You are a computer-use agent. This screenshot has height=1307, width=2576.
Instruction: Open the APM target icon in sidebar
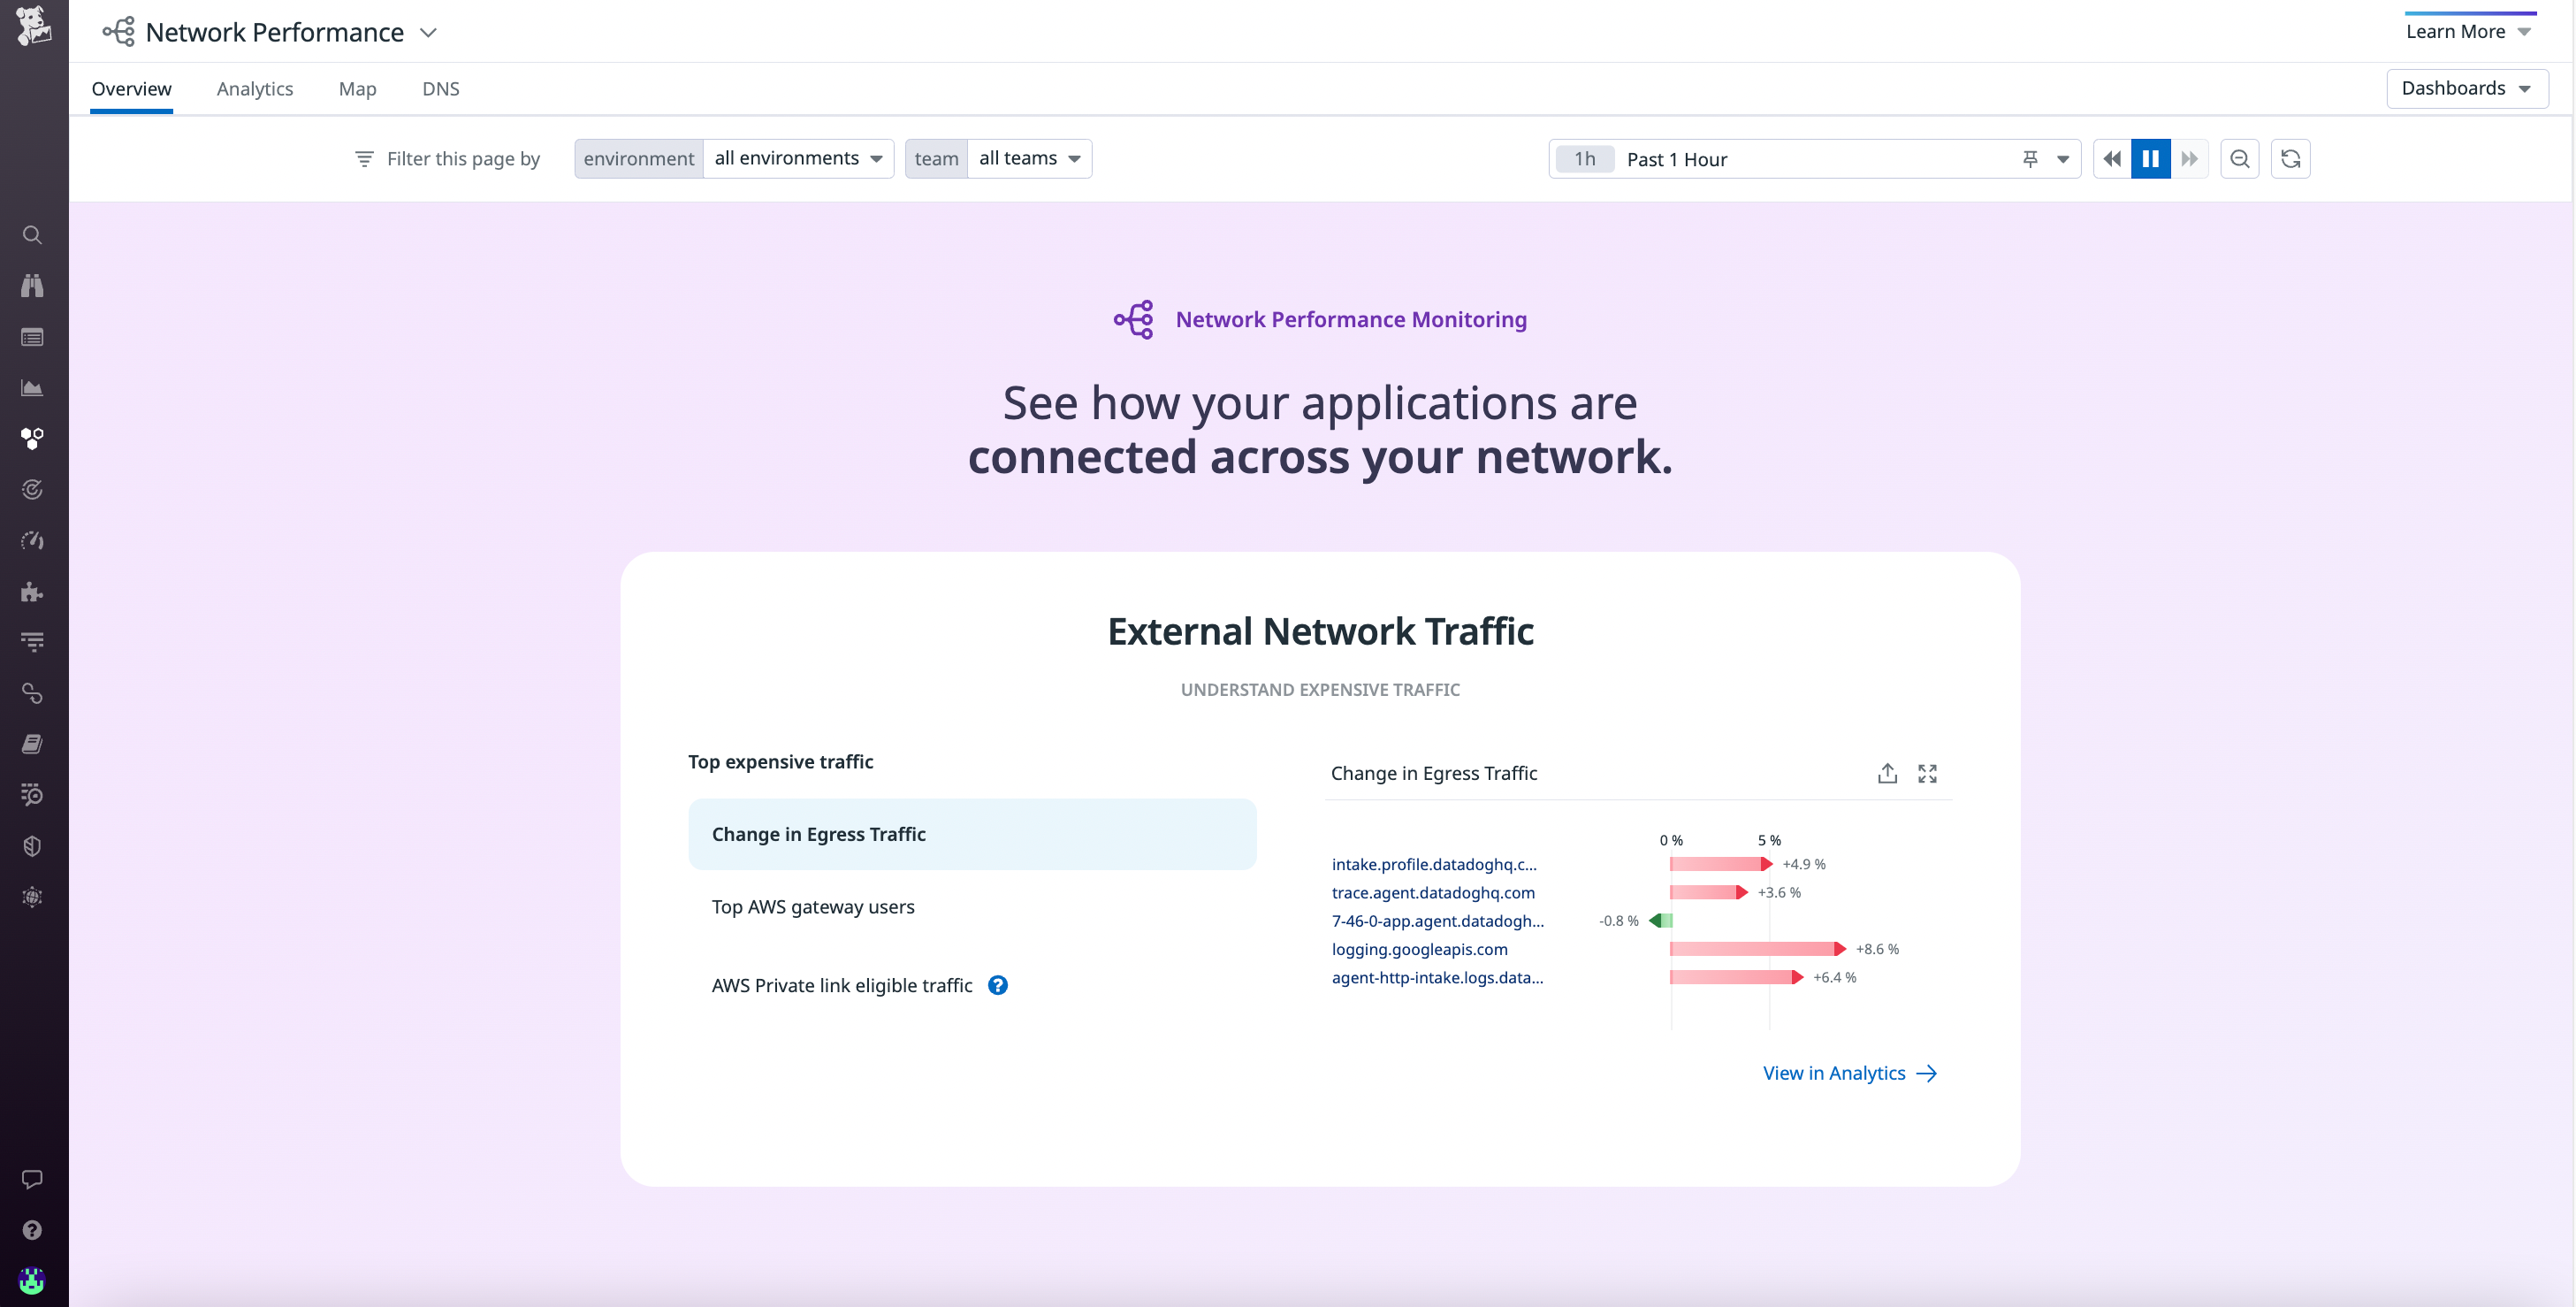tap(32, 489)
